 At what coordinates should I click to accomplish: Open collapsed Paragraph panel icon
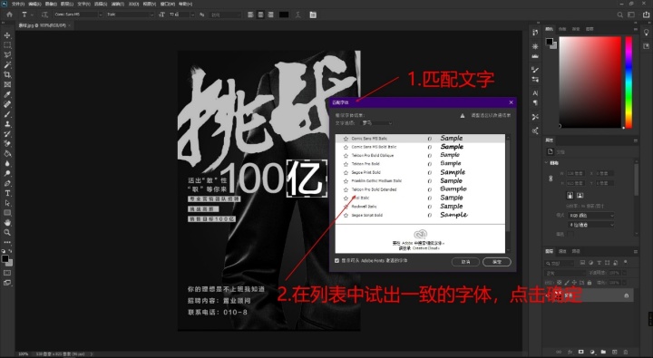tap(535, 102)
